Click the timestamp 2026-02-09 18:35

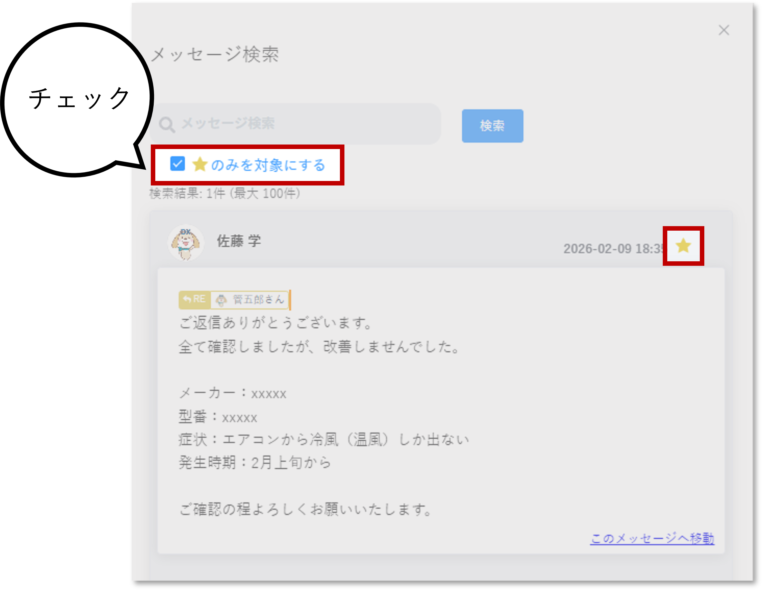(613, 248)
